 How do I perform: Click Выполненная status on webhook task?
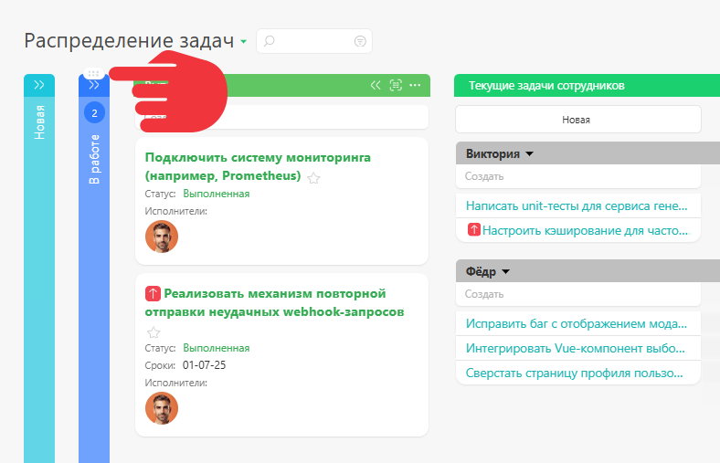217,348
